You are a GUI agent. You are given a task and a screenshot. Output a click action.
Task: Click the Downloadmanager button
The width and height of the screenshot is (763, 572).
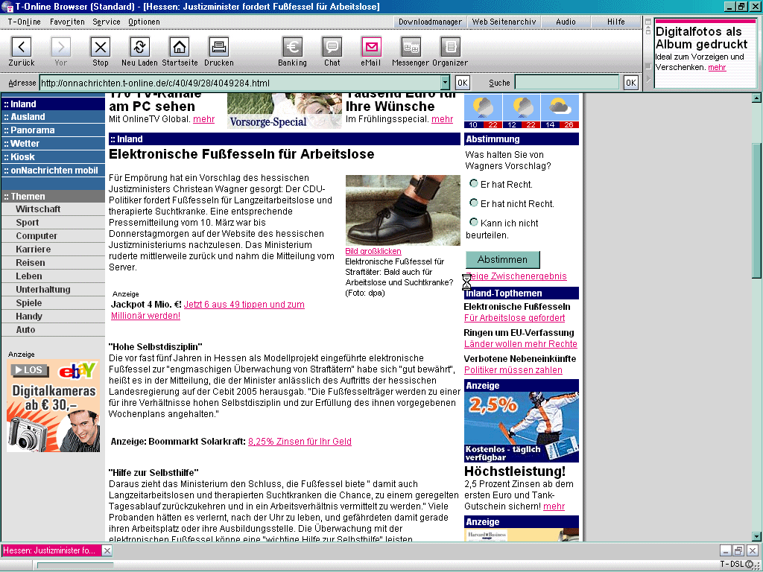pyautogui.click(x=430, y=22)
